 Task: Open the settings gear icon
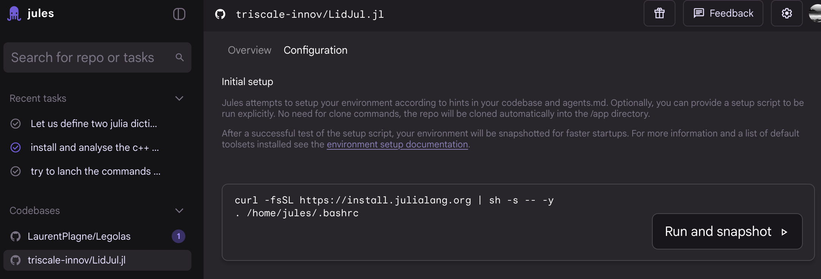point(787,14)
